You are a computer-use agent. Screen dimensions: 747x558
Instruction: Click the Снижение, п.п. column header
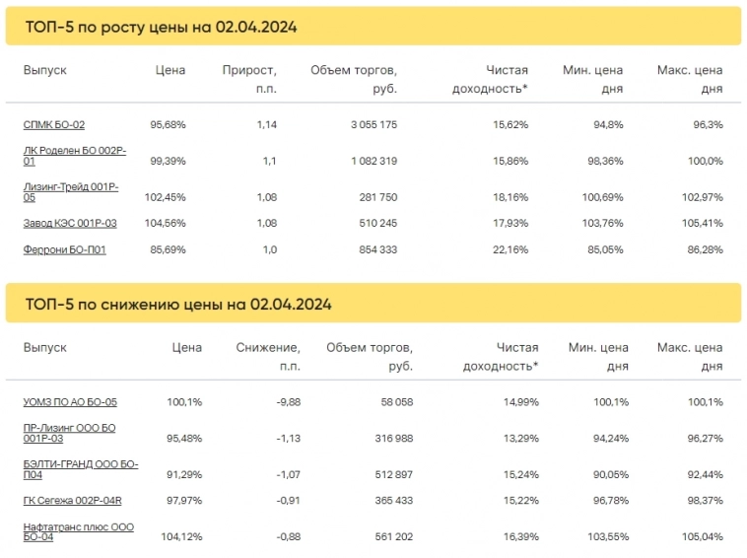268,356
